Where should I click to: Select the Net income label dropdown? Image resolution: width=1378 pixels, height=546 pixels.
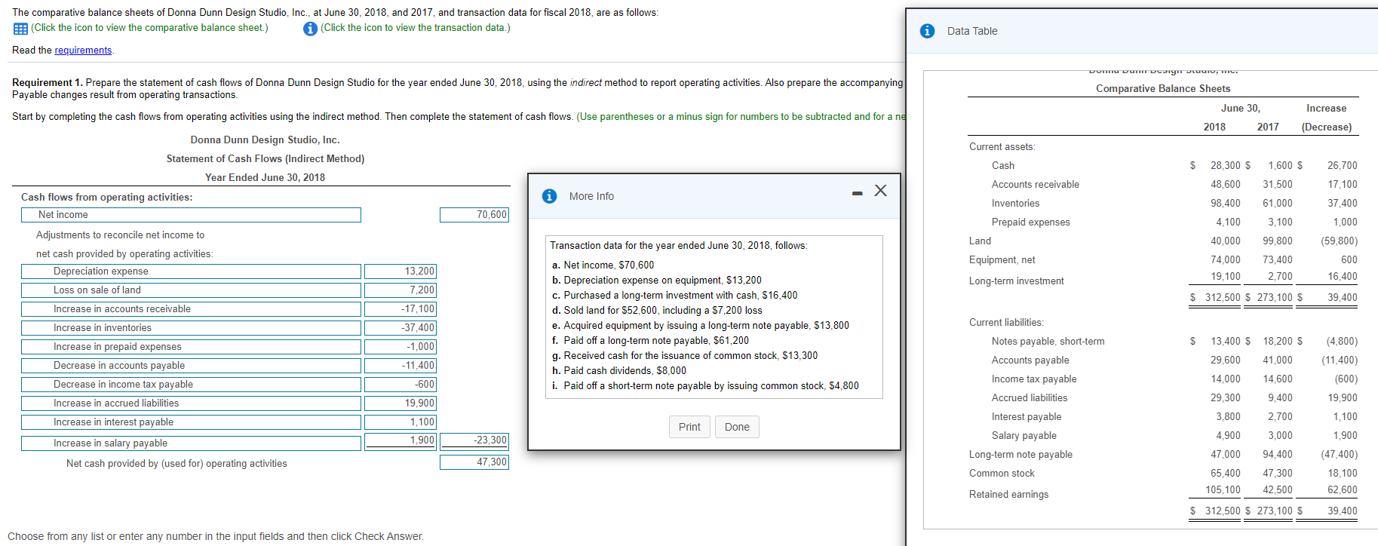tap(191, 215)
